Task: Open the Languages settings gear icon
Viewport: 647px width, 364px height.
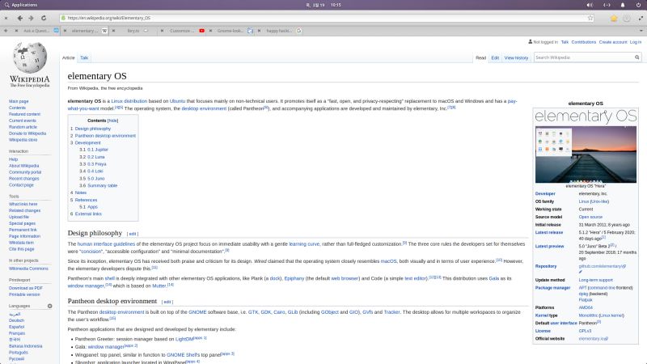Action: click(x=49, y=306)
